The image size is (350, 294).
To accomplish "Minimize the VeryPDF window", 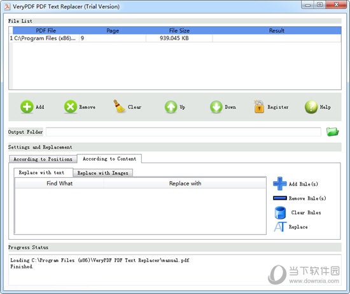I will tap(308, 4).
